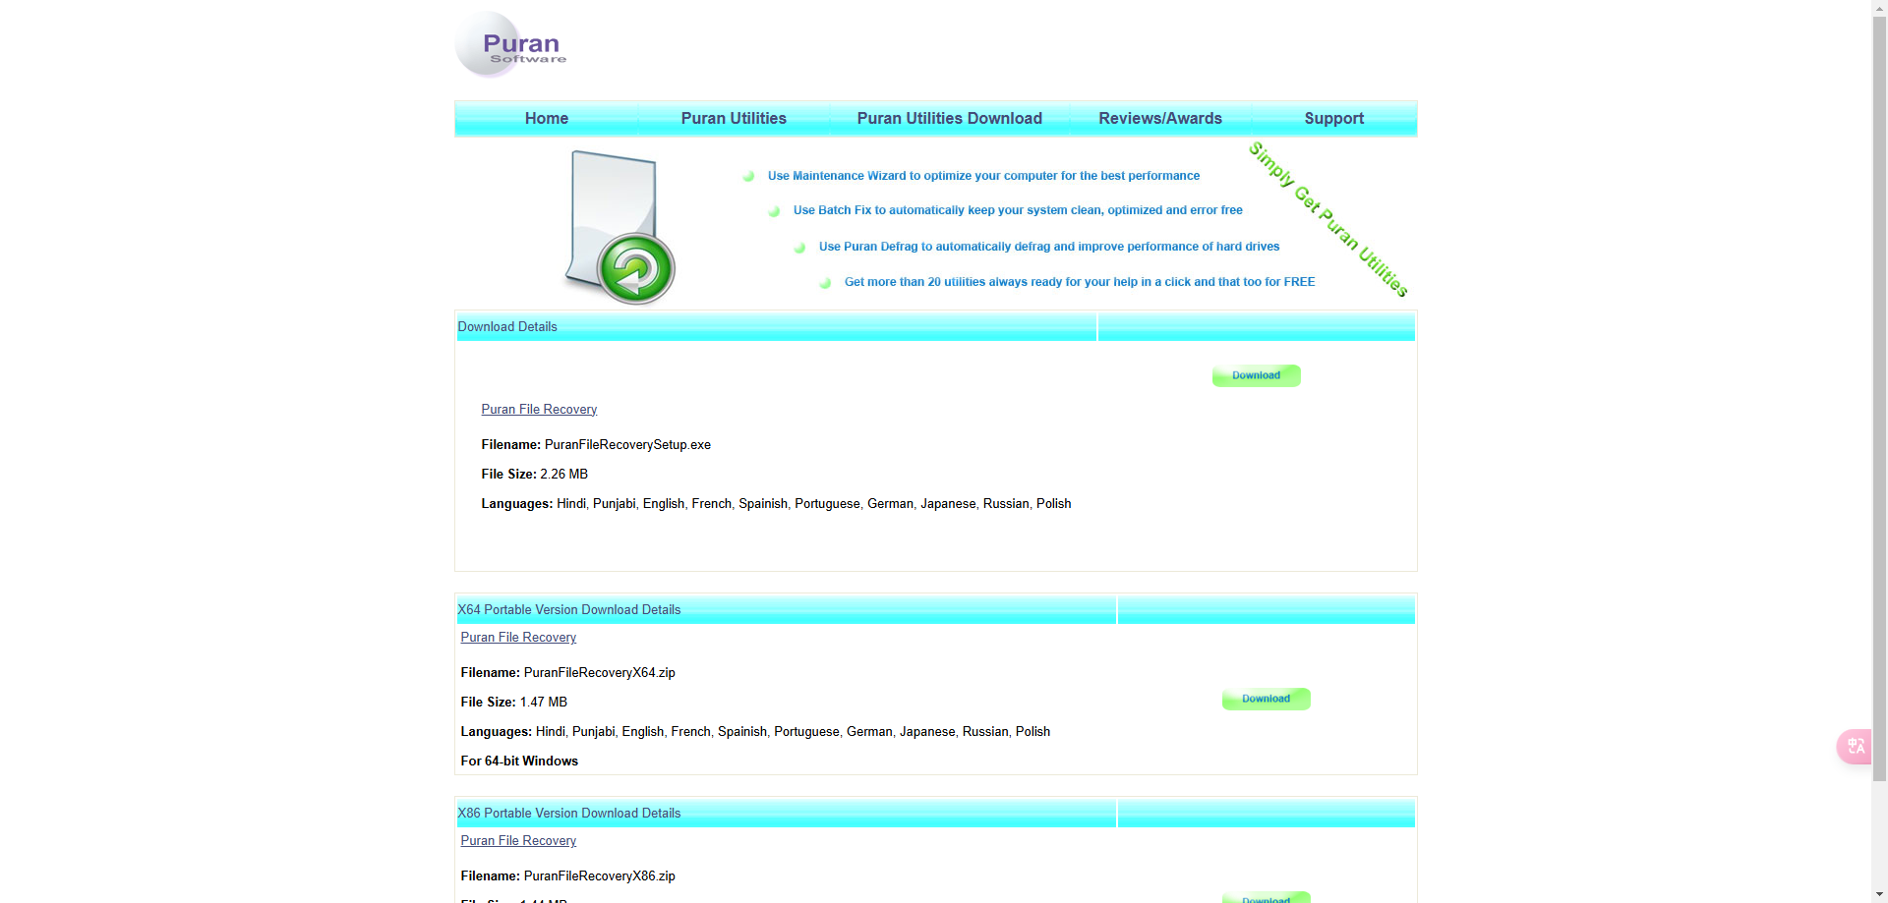This screenshot has width=1888, height=903.
Task: Open the Home menu item
Action: 547,118
